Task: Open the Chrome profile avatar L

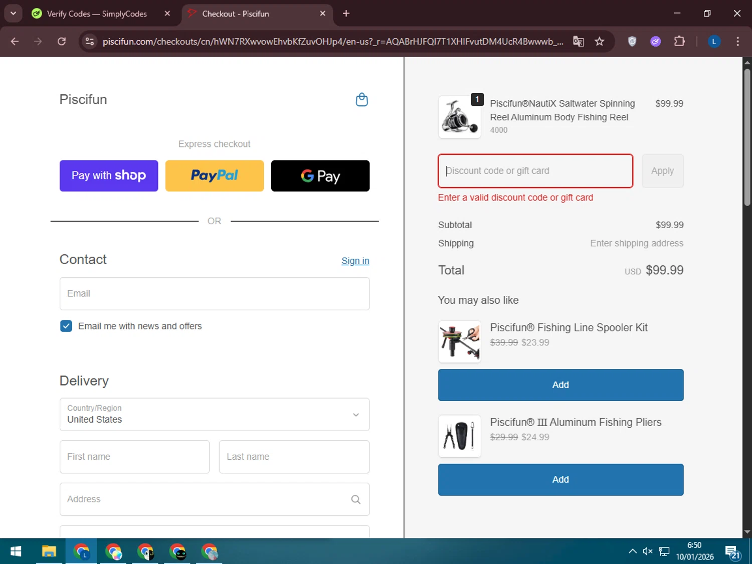Action: pos(714,42)
